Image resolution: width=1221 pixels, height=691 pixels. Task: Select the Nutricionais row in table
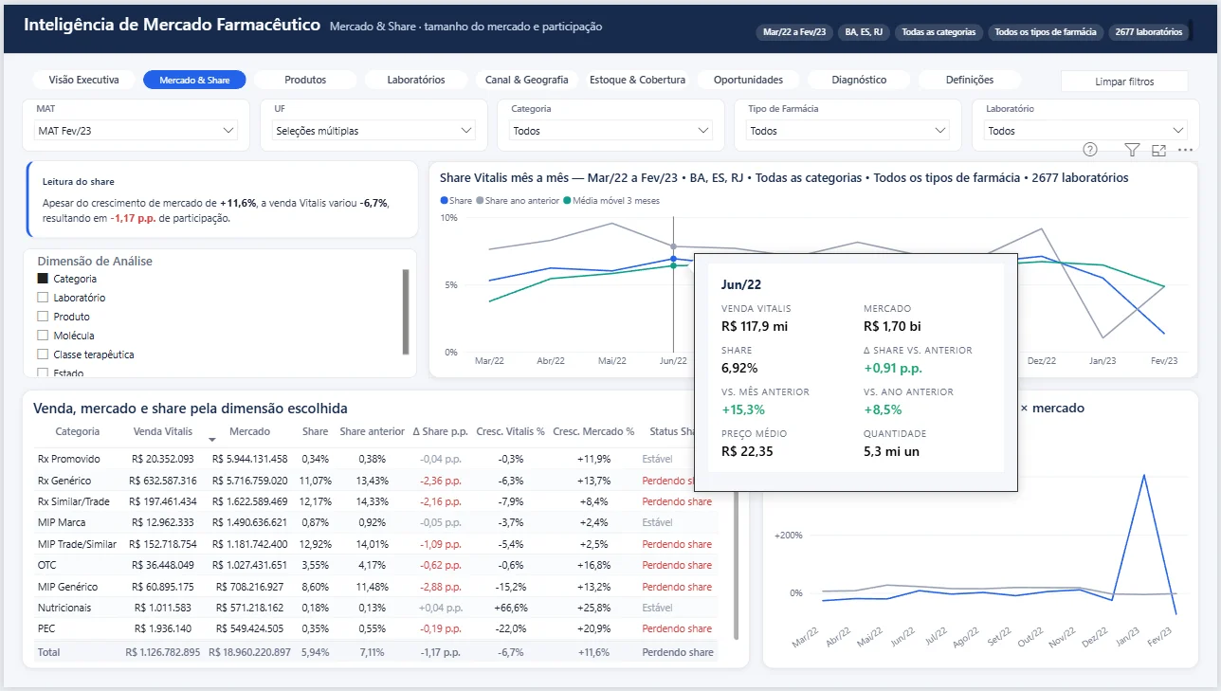(376, 608)
